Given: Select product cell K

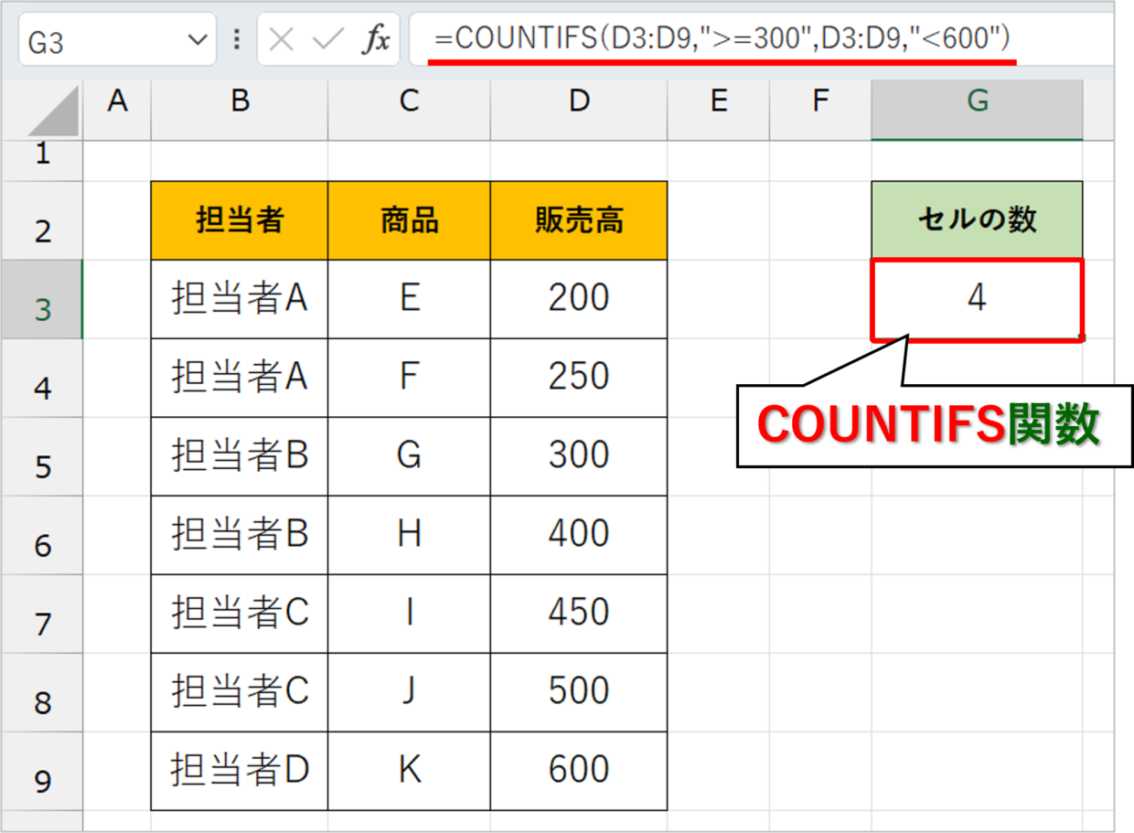Looking at the screenshot, I should click(409, 771).
